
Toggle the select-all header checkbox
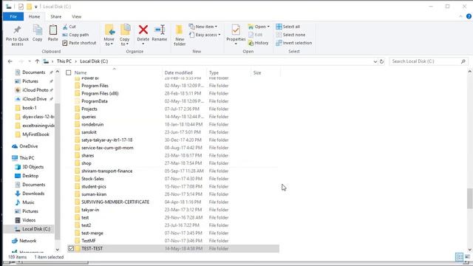[69, 72]
